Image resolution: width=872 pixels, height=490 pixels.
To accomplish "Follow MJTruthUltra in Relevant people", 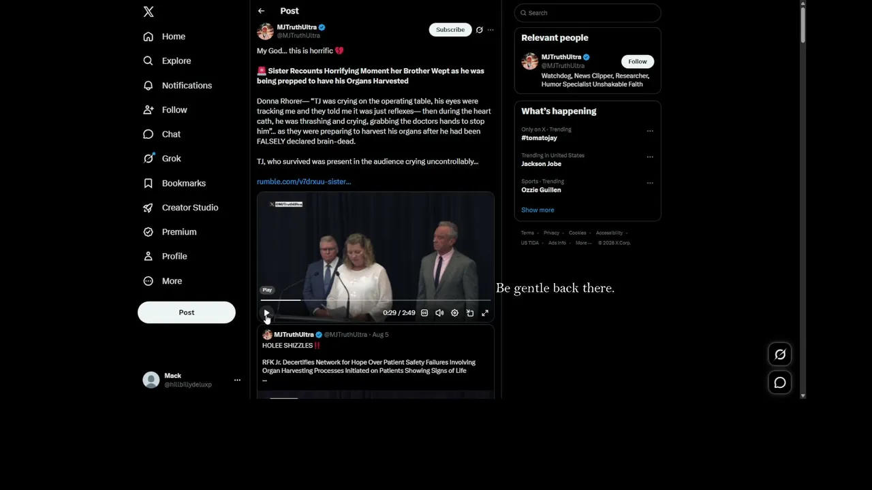I will (x=638, y=61).
